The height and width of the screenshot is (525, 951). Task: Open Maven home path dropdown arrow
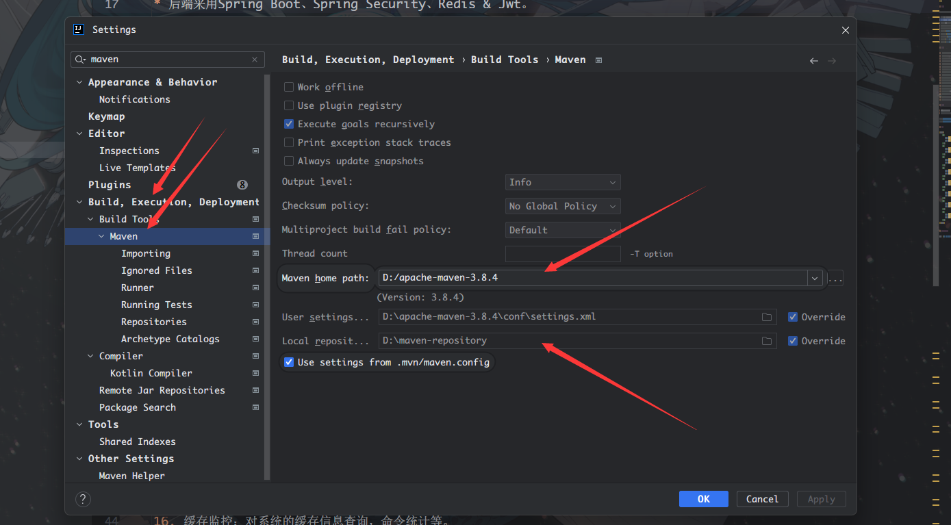(x=815, y=279)
